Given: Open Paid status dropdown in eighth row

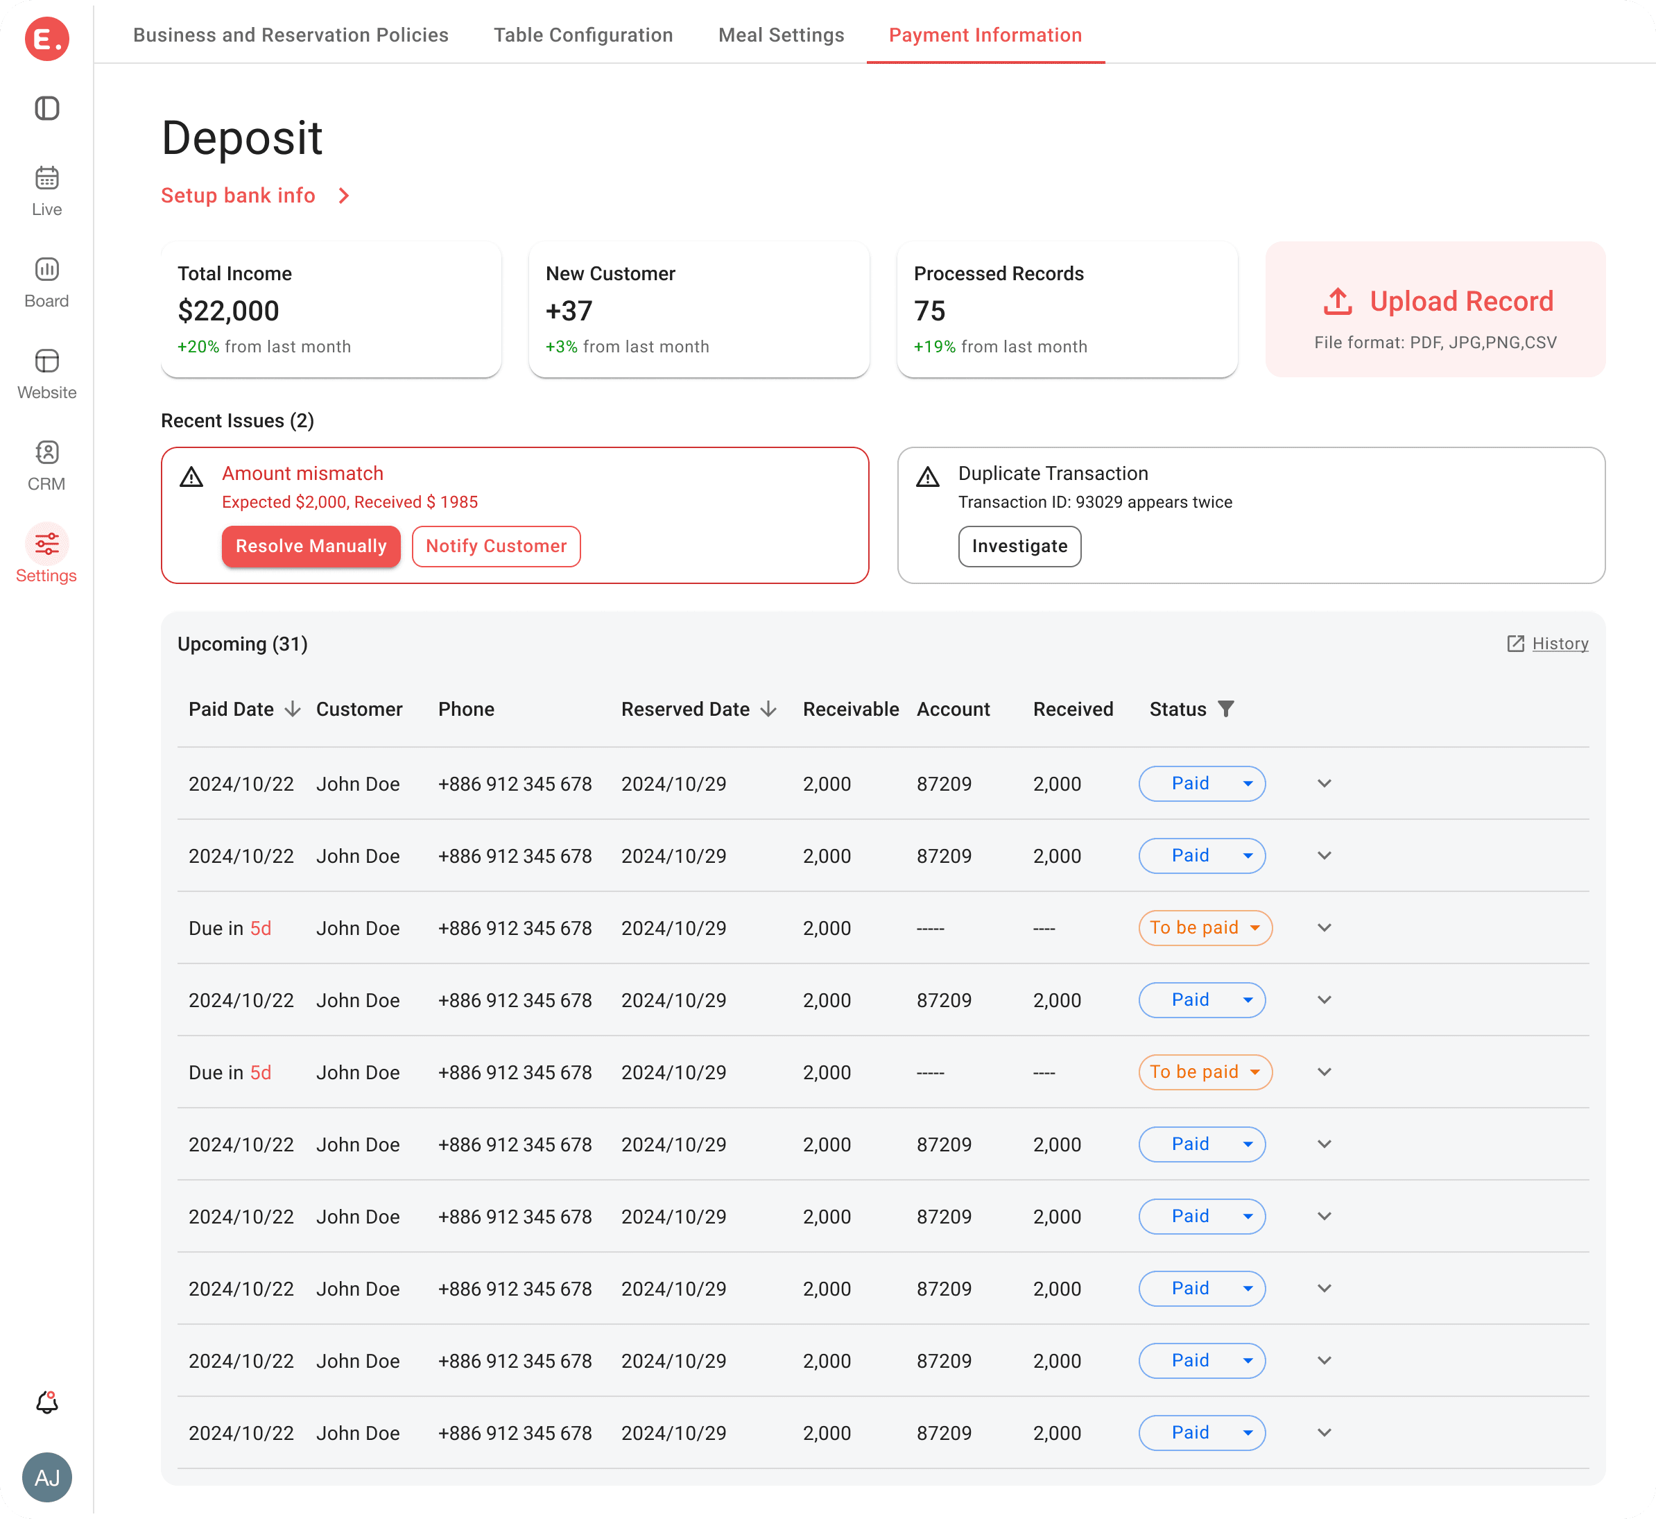Looking at the screenshot, I should 1202,1289.
